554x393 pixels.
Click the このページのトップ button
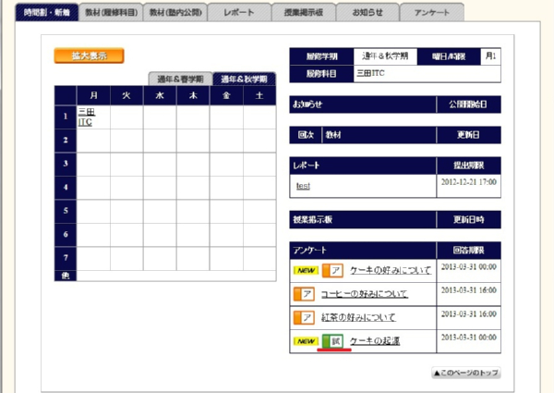(x=465, y=373)
